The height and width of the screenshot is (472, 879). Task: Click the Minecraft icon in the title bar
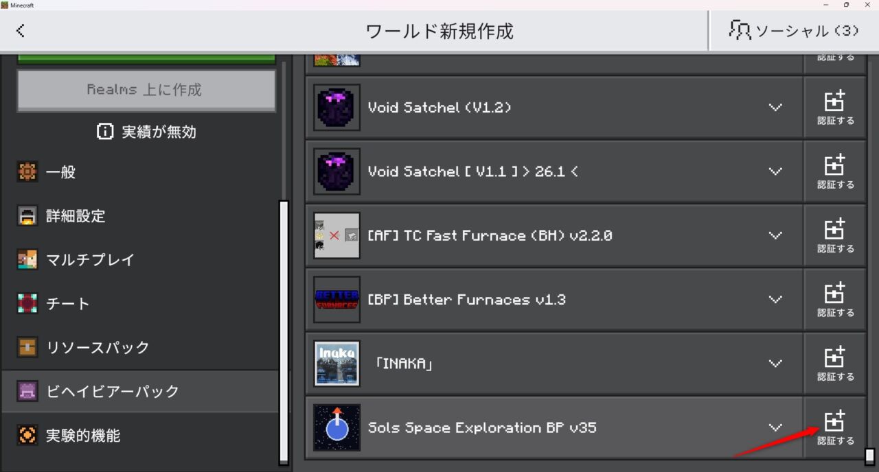click(x=5, y=5)
